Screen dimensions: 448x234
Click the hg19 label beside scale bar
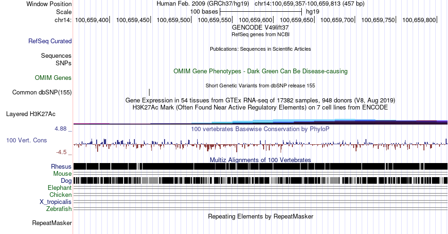point(313,12)
